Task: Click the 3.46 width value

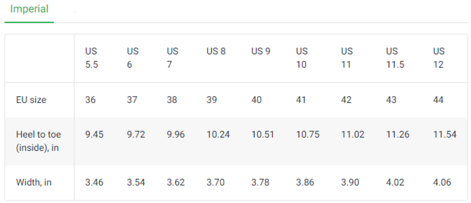Action: coord(95,183)
